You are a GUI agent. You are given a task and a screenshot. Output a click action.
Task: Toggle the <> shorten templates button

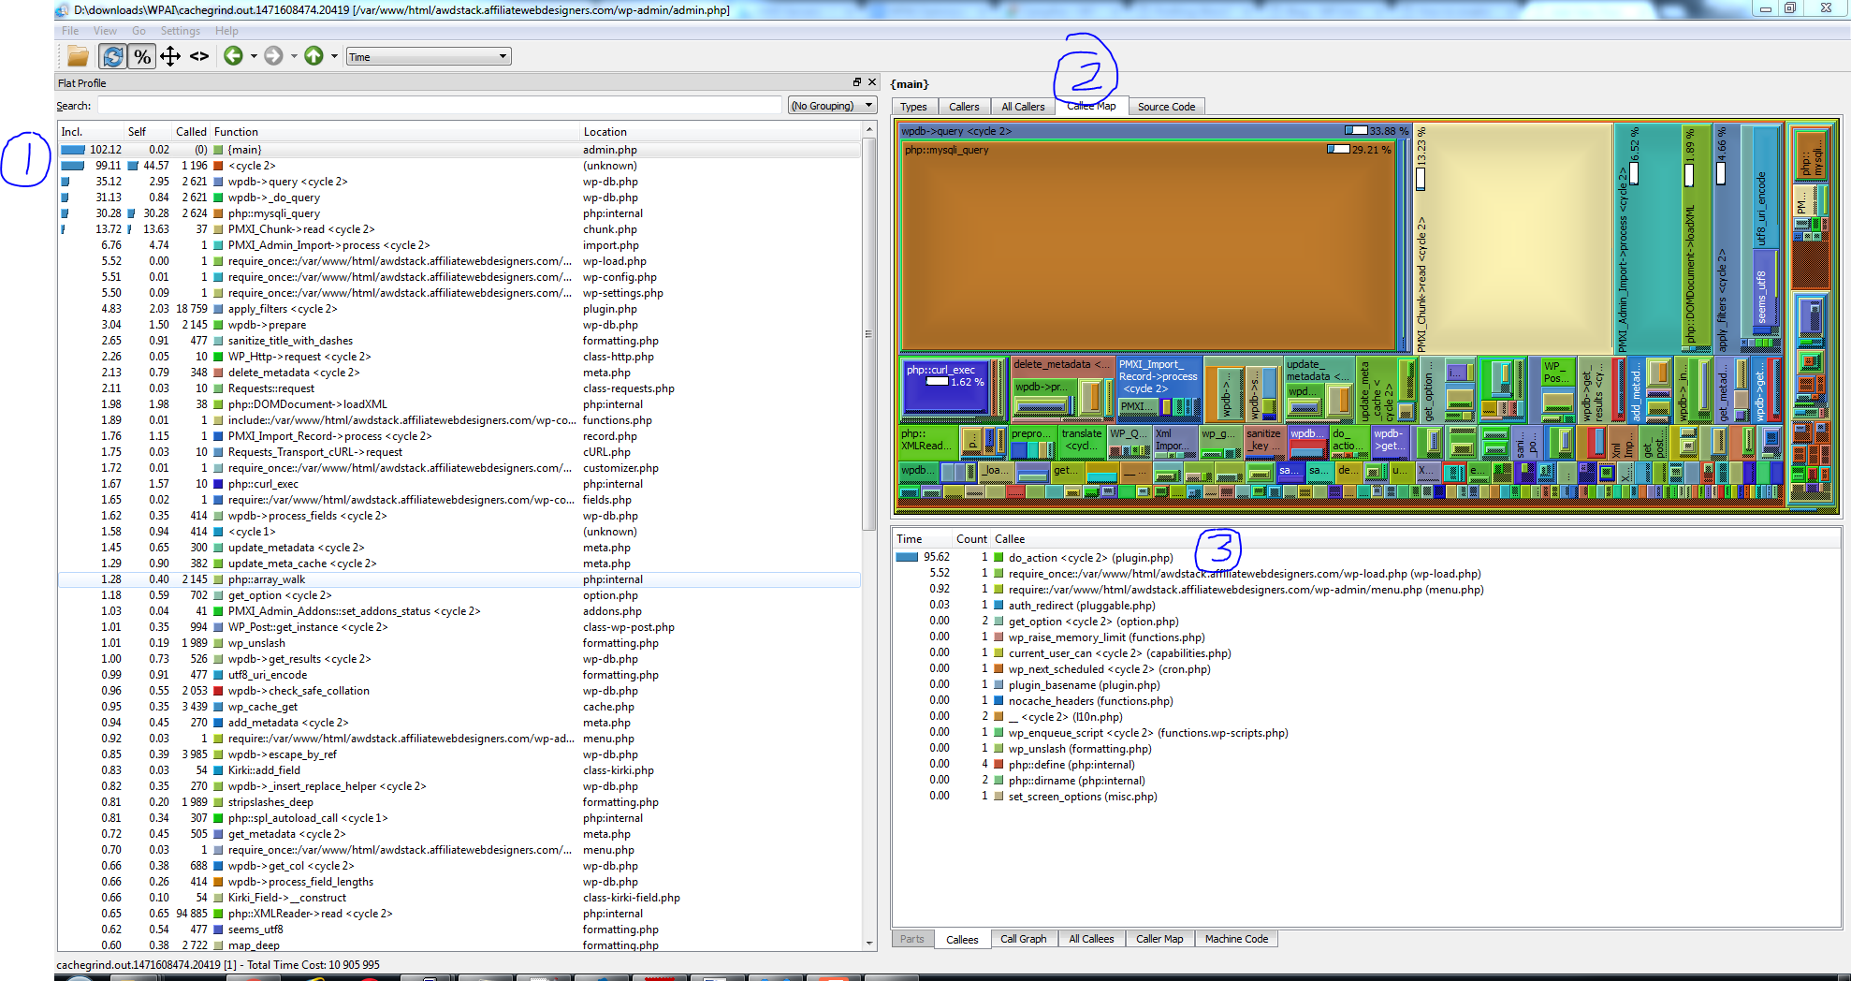pos(199,56)
